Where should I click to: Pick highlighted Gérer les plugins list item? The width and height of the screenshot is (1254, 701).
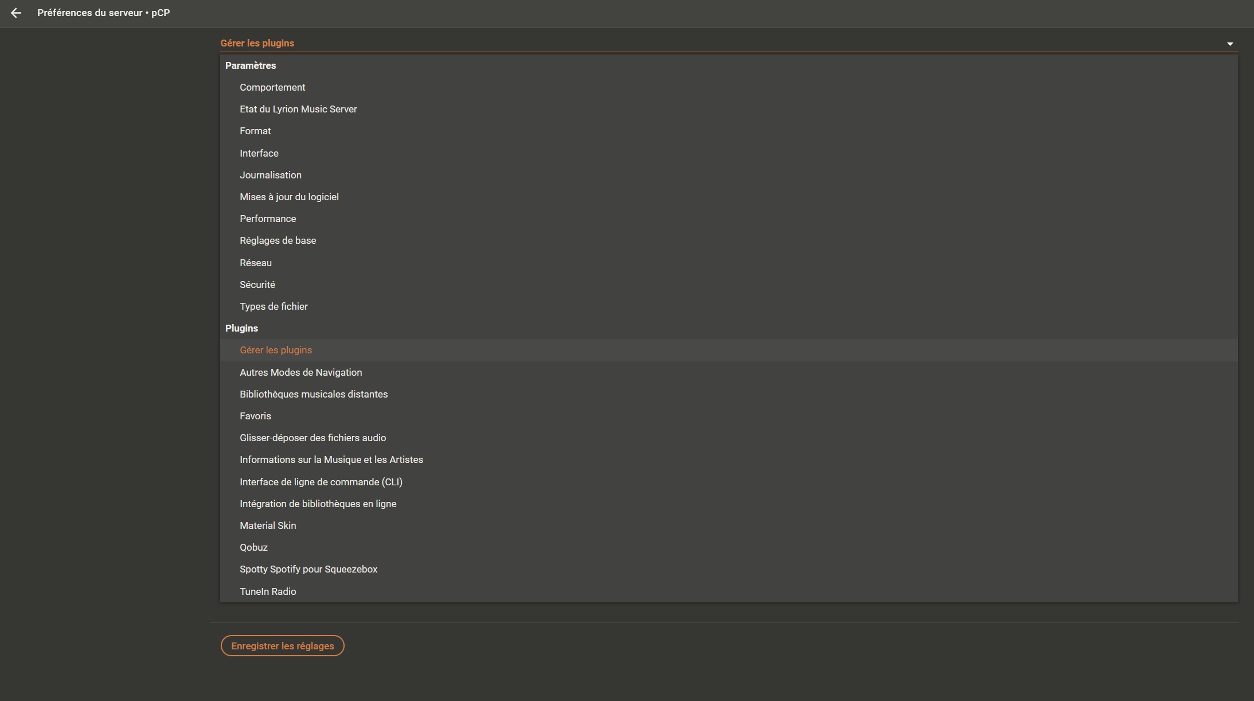point(276,350)
